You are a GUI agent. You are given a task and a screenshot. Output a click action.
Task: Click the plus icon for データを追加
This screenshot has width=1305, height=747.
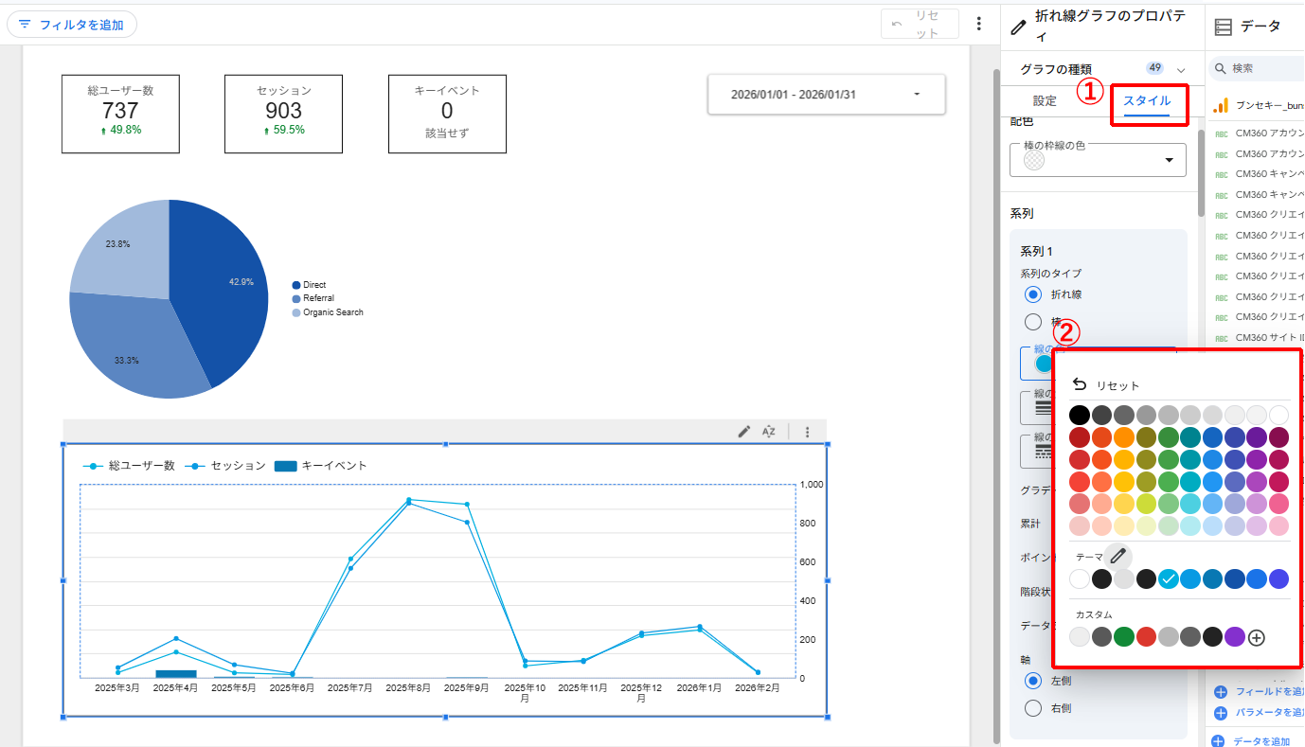pyautogui.click(x=1220, y=741)
